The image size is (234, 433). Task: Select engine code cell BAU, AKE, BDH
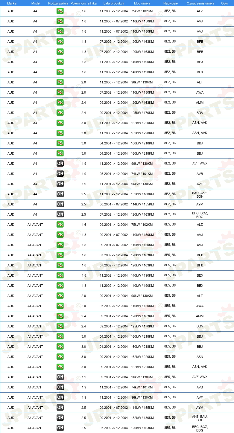[200, 195]
